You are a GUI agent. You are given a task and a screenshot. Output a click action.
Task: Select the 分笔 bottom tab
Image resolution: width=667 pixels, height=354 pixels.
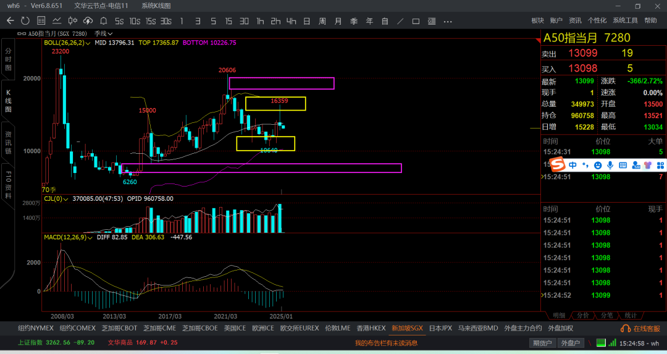coord(606,315)
